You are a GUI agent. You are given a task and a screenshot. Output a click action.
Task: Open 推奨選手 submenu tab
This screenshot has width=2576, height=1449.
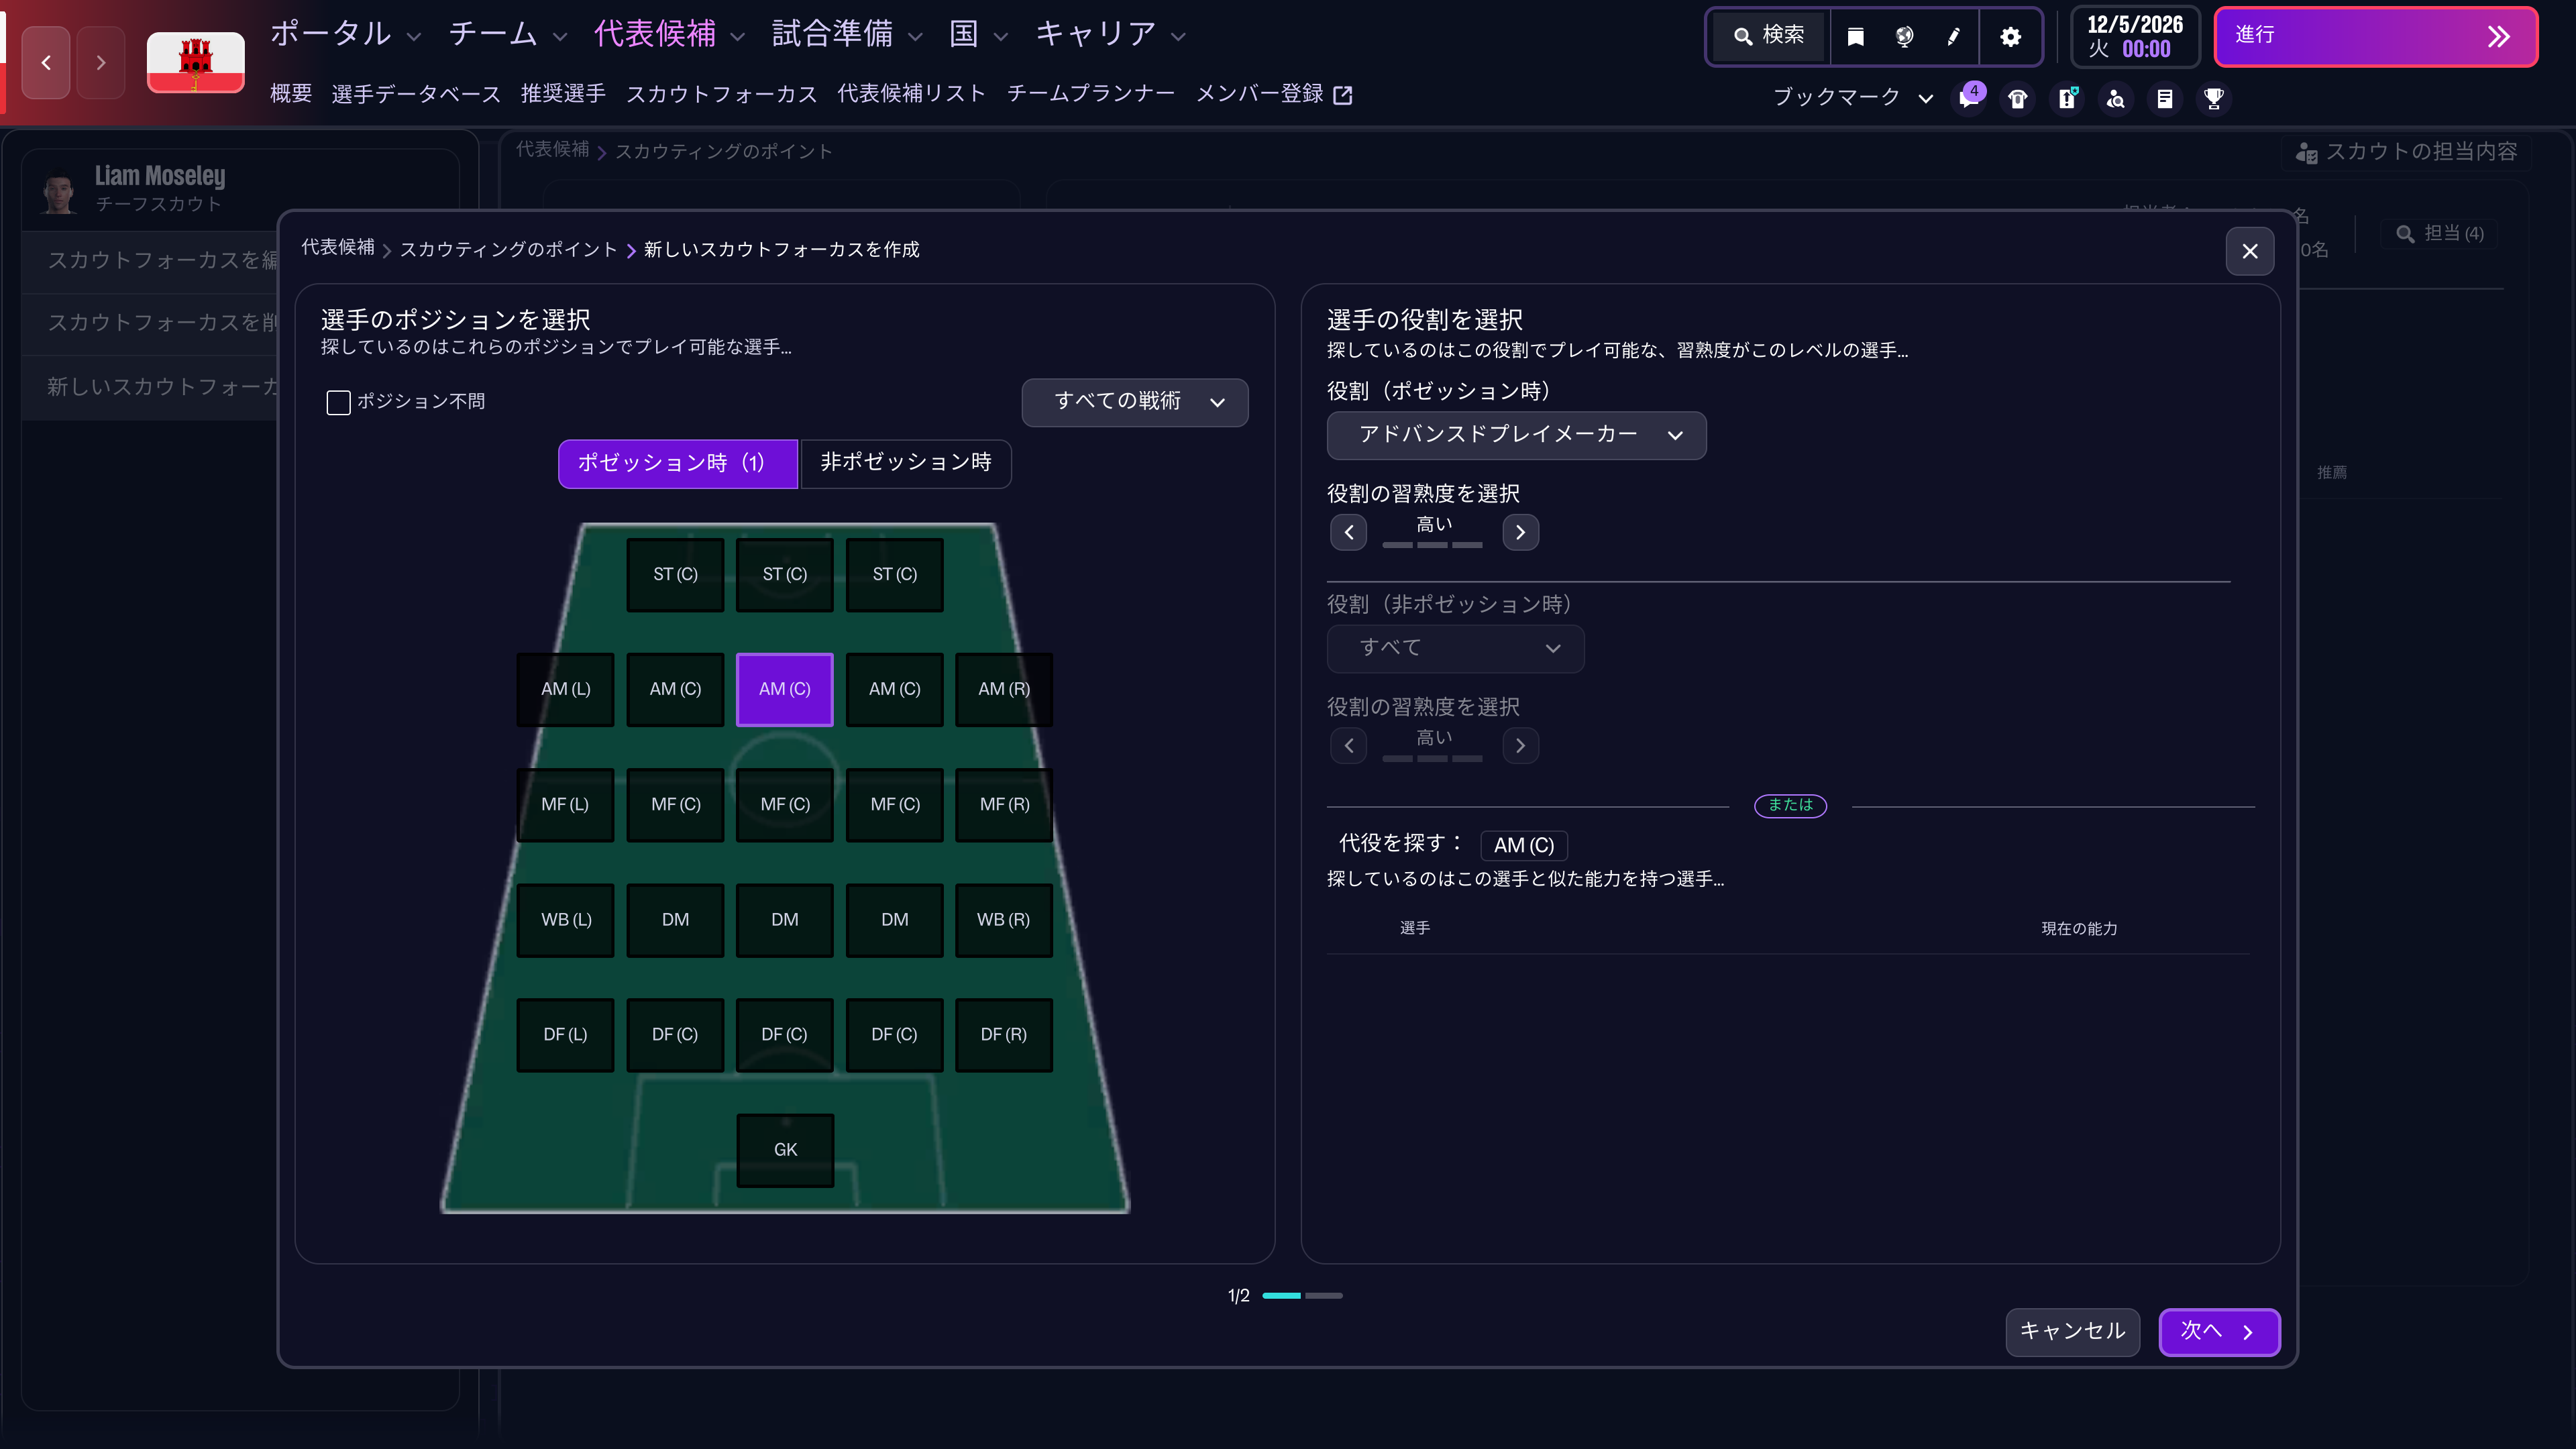point(563,94)
